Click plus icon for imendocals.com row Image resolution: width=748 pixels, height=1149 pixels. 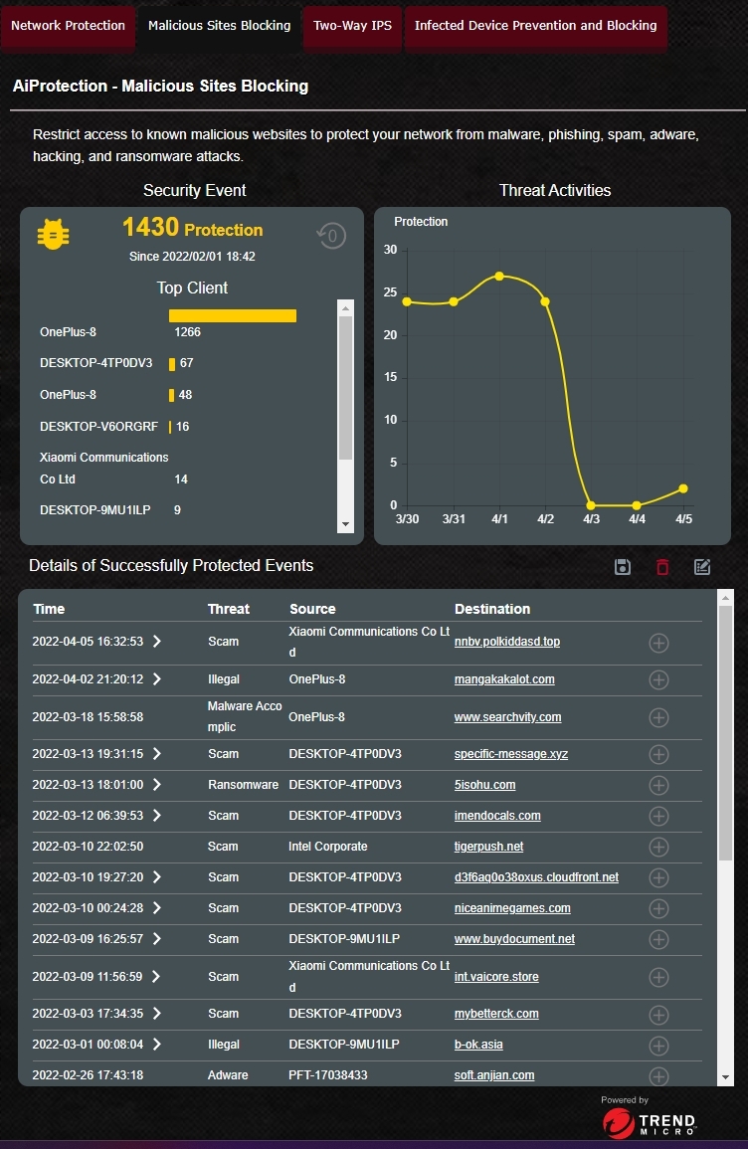(659, 816)
